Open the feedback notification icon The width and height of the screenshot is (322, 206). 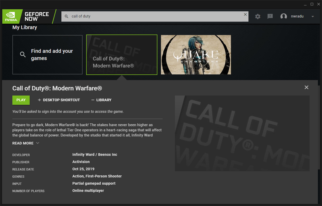(x=270, y=16)
